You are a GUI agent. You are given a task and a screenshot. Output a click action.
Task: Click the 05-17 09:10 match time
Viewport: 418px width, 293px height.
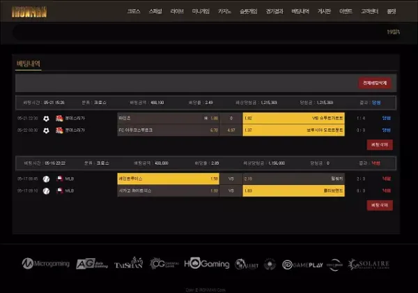click(x=28, y=190)
